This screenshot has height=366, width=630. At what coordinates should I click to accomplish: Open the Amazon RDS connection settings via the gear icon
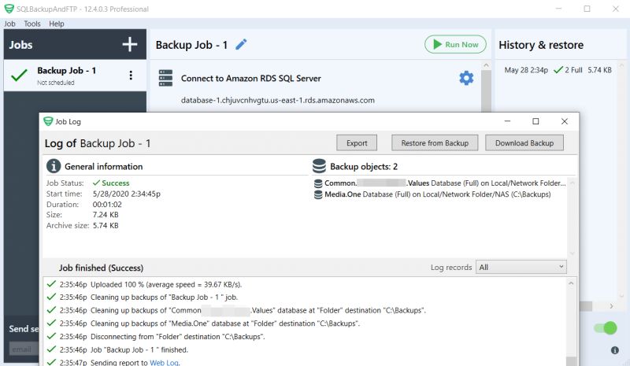tap(466, 78)
